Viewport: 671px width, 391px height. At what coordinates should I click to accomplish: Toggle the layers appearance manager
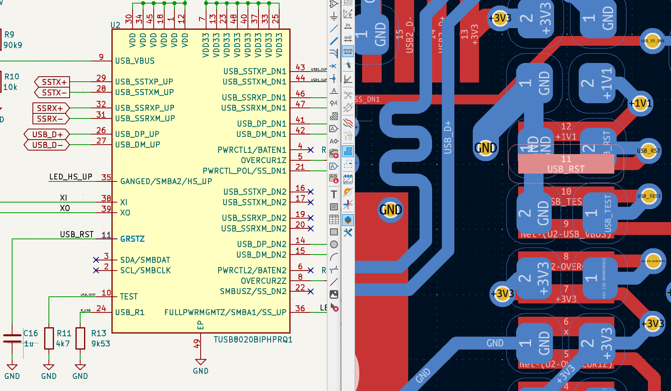348,220
